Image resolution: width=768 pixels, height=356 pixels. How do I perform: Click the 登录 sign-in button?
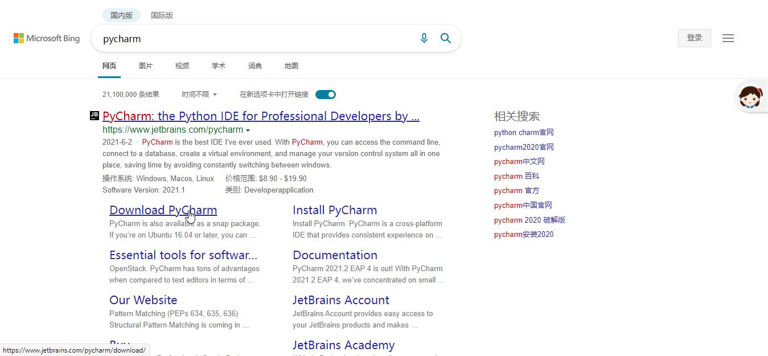(694, 38)
